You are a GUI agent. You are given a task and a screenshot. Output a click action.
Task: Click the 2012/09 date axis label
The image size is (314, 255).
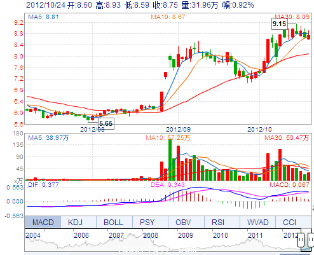coord(178,129)
